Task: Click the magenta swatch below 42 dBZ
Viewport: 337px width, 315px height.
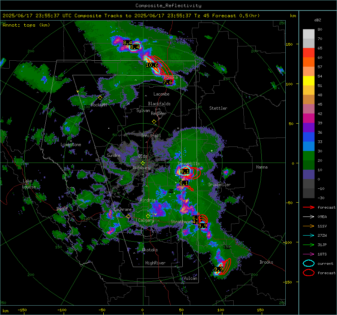Action: click(x=309, y=118)
